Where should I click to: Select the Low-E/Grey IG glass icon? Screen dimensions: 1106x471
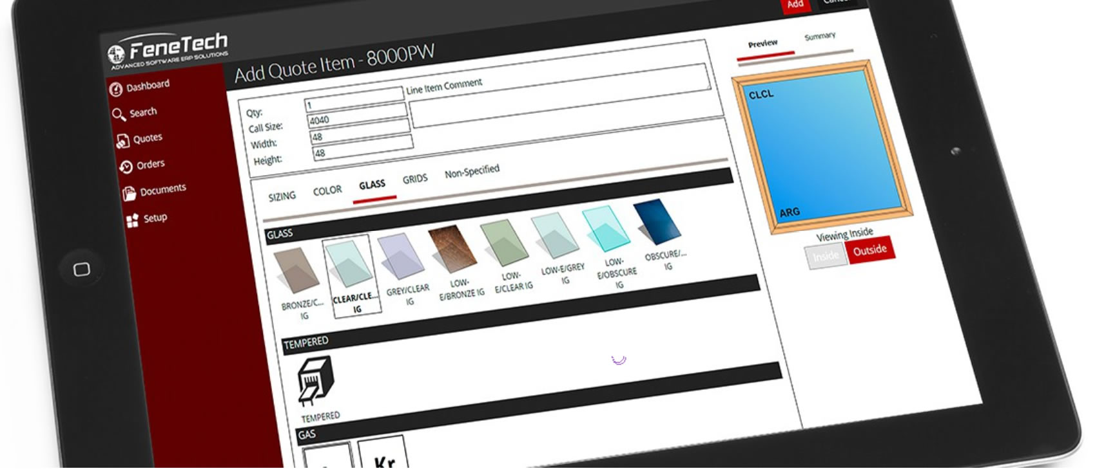click(556, 235)
